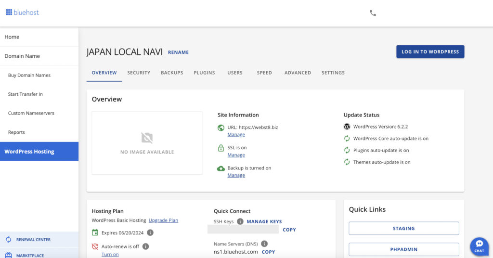Open Domain Name sidebar section
493x258 pixels.
[x=22, y=56]
